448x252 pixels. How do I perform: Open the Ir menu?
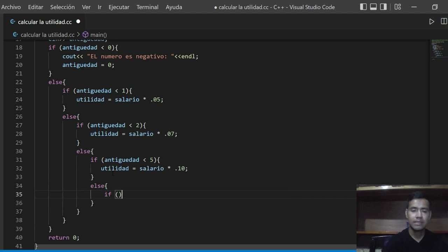tap(99, 7)
